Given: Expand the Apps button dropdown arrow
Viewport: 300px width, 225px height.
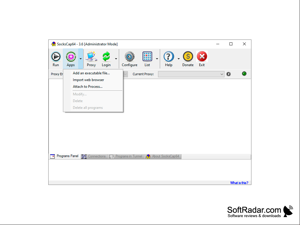Looking at the screenshot, I should point(80,59).
